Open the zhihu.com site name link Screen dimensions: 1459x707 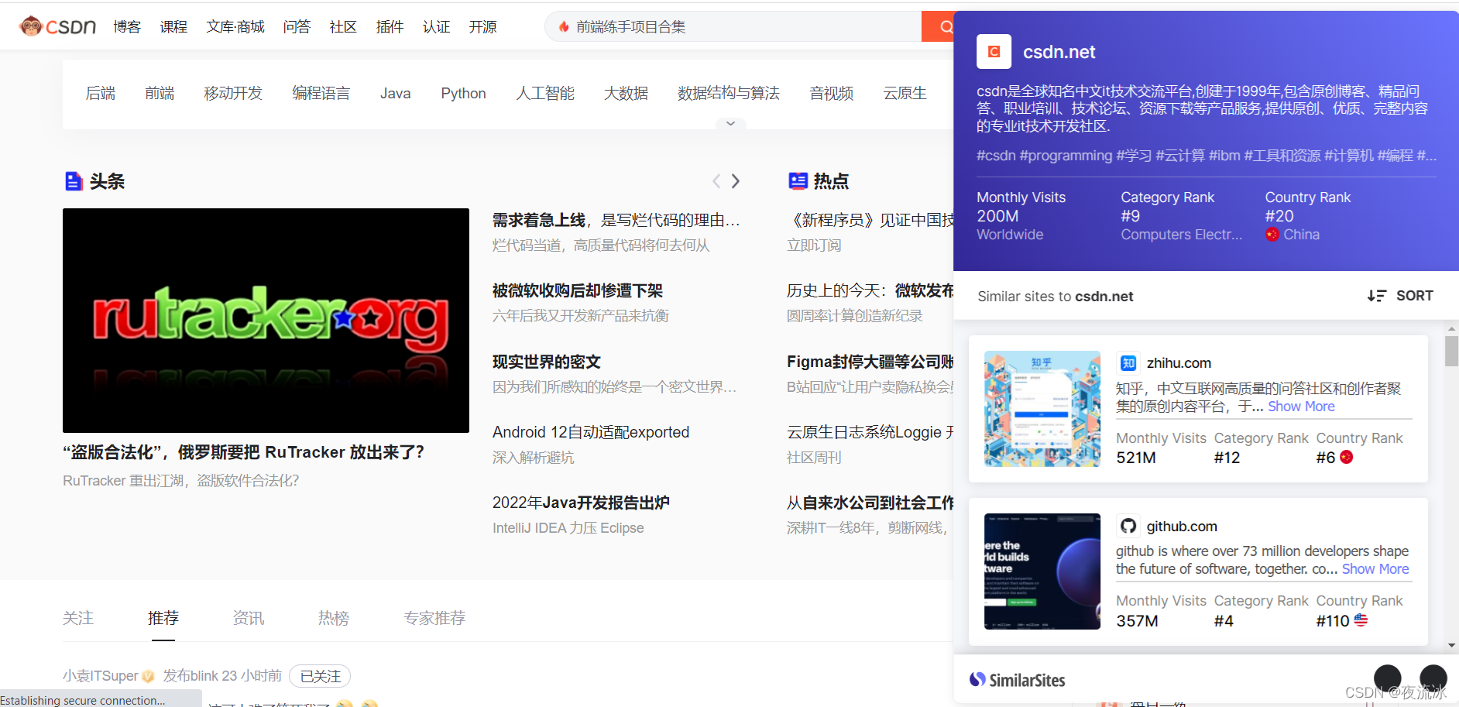(x=1179, y=363)
